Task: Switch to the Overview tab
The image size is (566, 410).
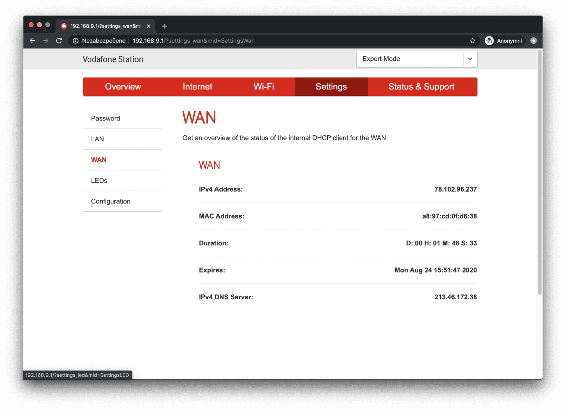Action: [123, 87]
